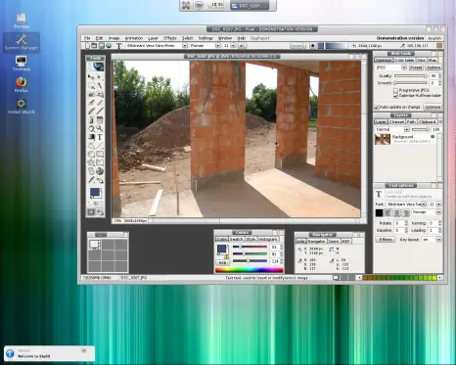Switch to the Channel tab in Layers panel
456x365 pixels.
tap(396, 121)
